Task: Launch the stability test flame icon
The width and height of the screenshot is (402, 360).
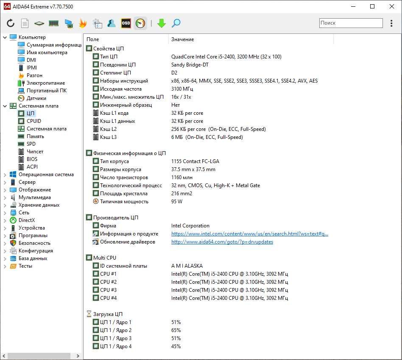Action: click(83, 23)
